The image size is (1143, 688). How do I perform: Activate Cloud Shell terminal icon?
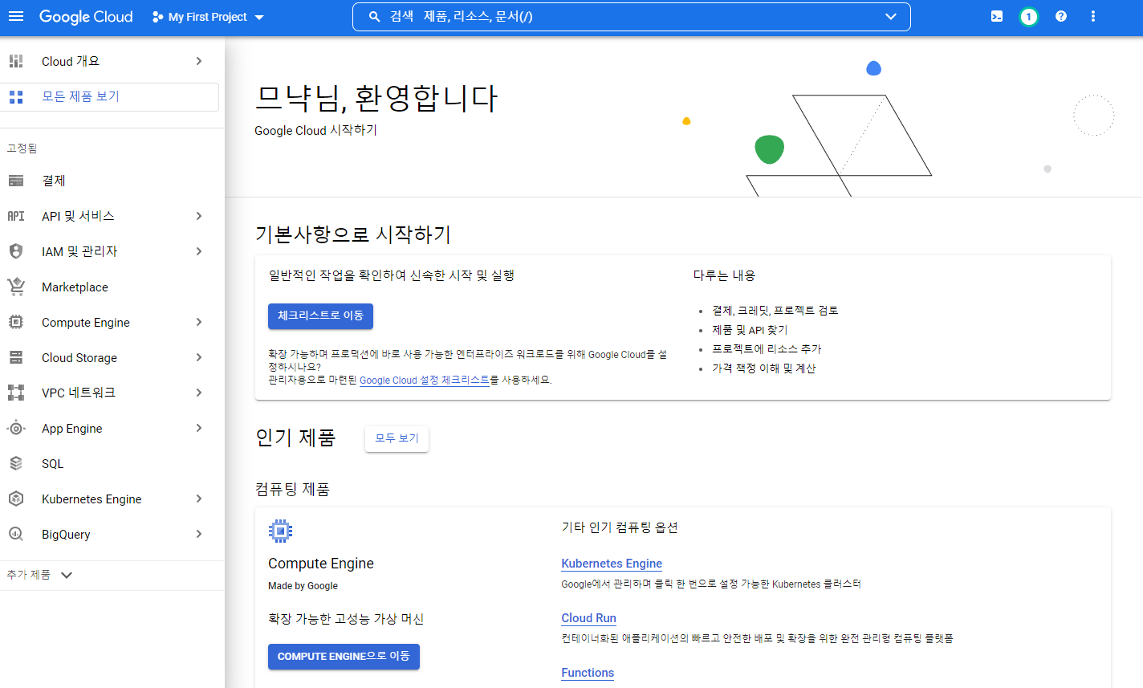coord(997,17)
